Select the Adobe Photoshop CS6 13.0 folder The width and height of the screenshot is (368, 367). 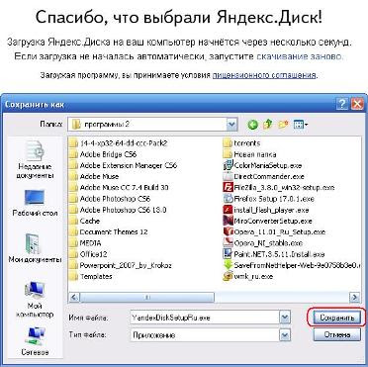119,210
